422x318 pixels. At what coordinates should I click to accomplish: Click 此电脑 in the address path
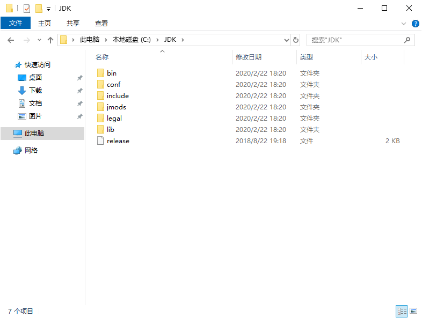pos(90,40)
